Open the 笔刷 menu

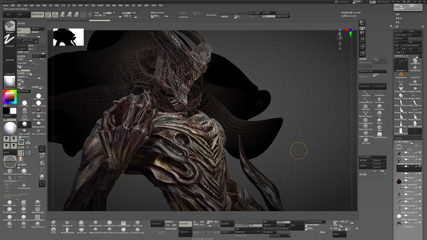pyautogui.click(x=13, y=5)
